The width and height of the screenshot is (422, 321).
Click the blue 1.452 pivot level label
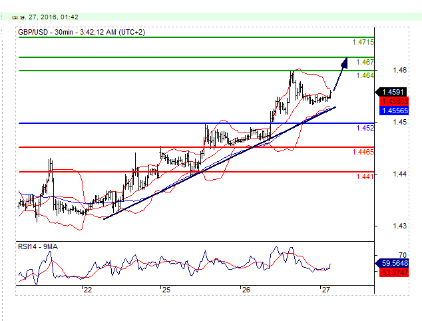click(365, 128)
